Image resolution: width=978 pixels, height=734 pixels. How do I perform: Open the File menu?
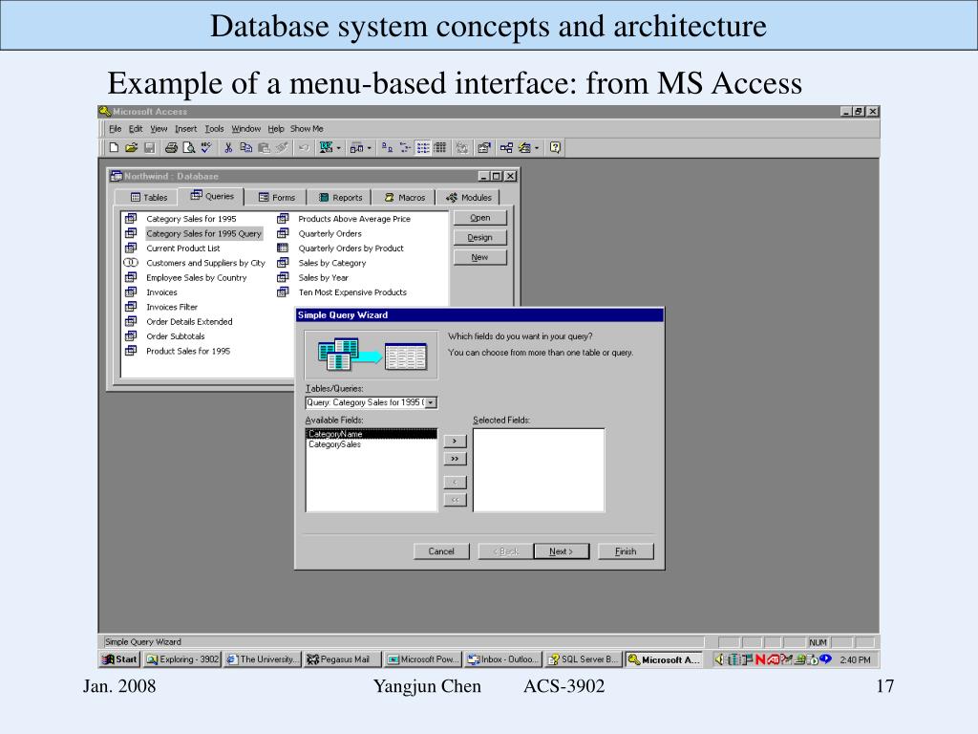(115, 129)
